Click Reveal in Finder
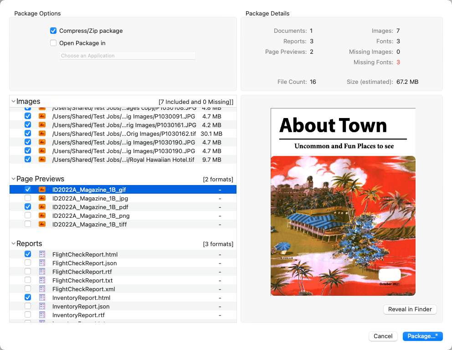This screenshot has height=350, width=452. [x=410, y=309]
